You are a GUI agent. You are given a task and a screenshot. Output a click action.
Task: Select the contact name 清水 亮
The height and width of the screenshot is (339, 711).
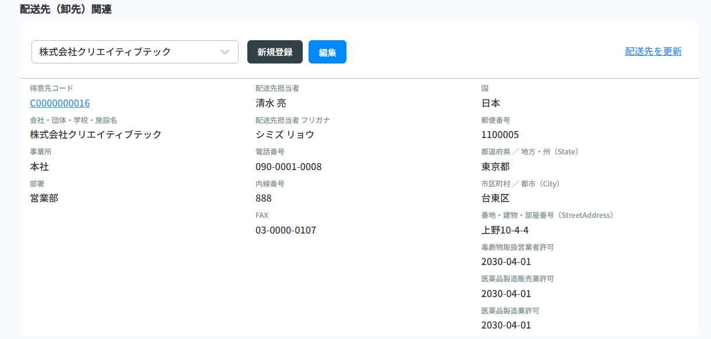271,103
